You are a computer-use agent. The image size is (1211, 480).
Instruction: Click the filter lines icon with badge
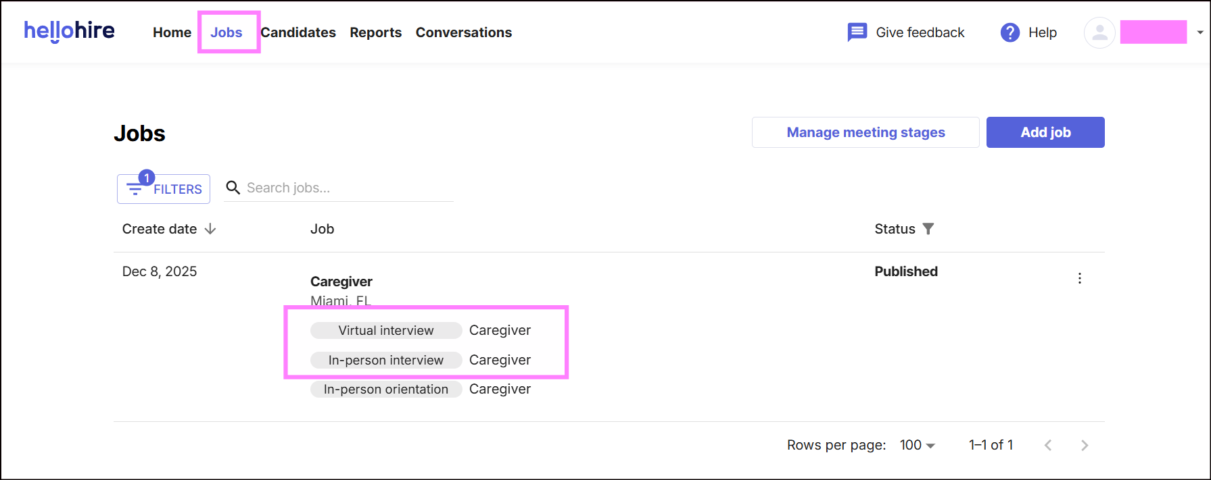coord(135,189)
